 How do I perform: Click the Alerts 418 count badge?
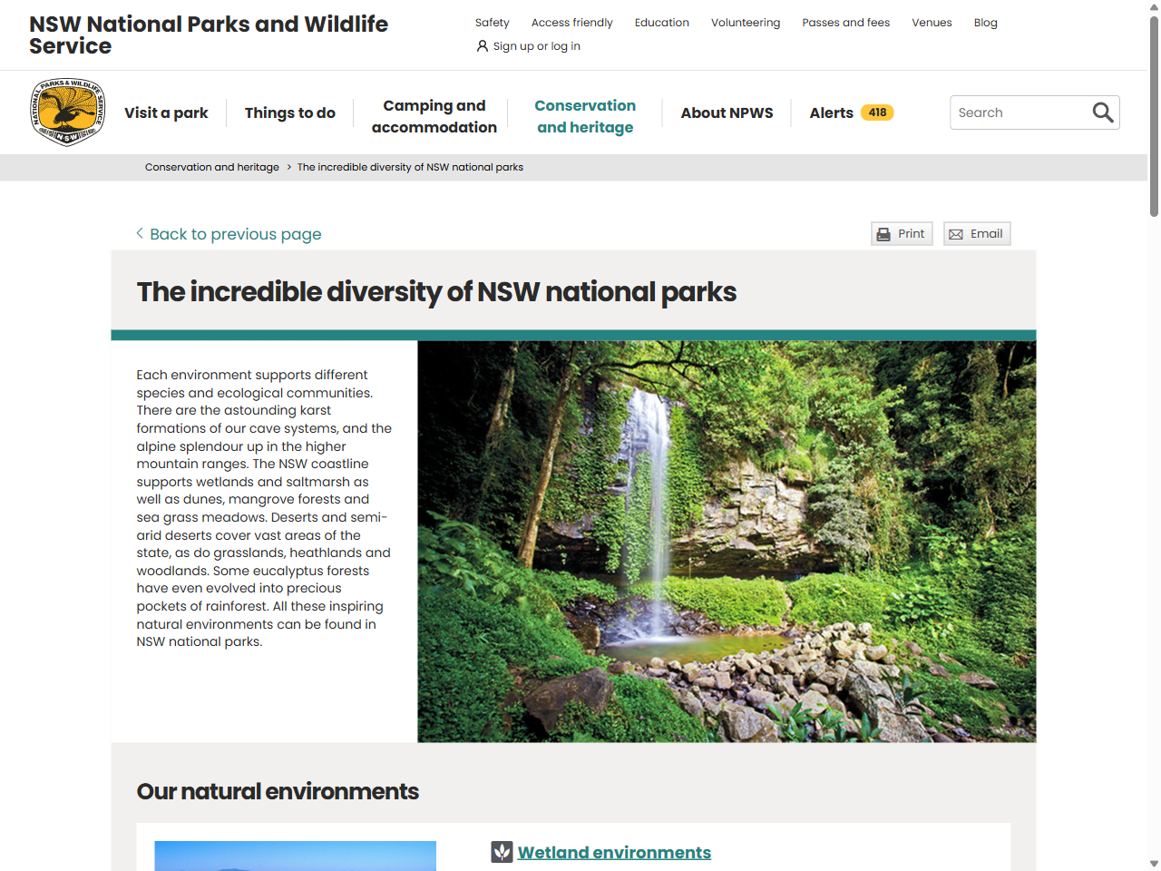coord(877,113)
